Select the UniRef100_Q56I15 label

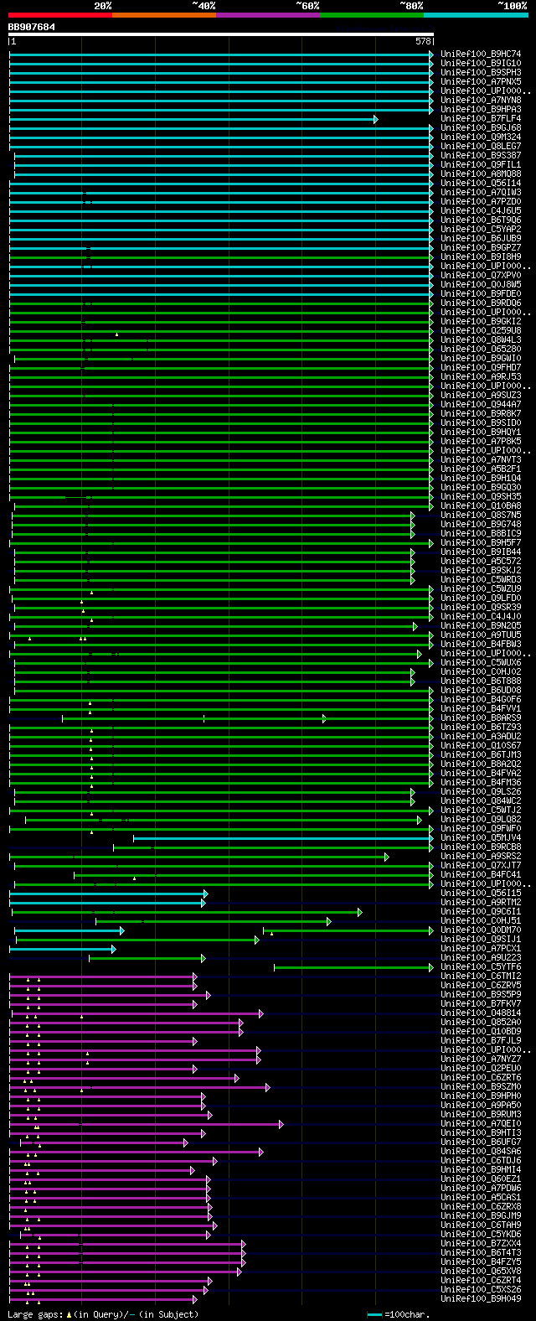click(x=481, y=894)
